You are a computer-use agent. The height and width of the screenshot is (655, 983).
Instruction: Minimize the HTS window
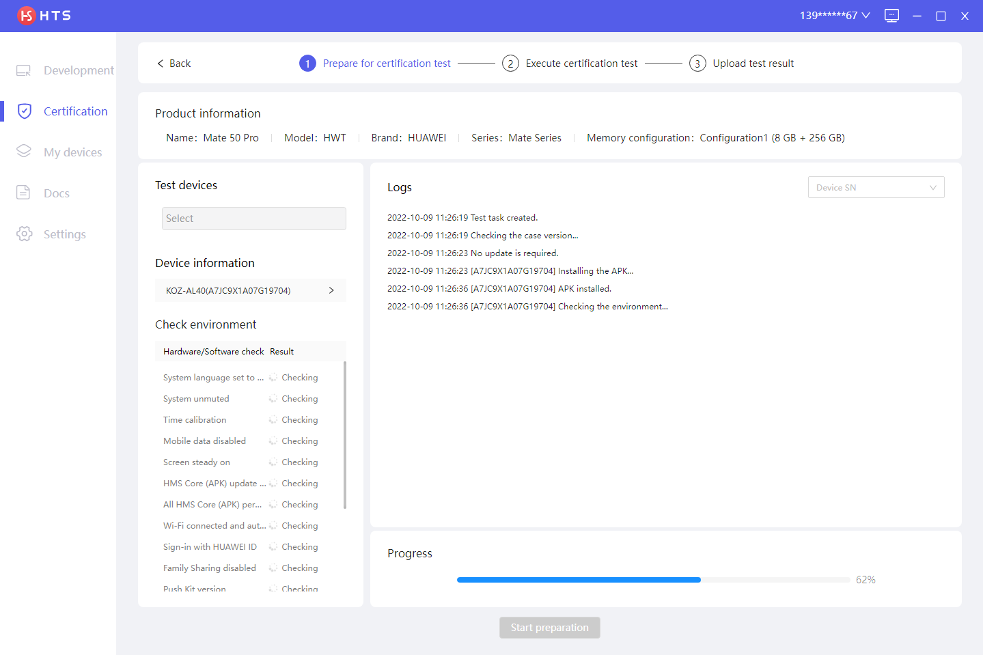917,16
